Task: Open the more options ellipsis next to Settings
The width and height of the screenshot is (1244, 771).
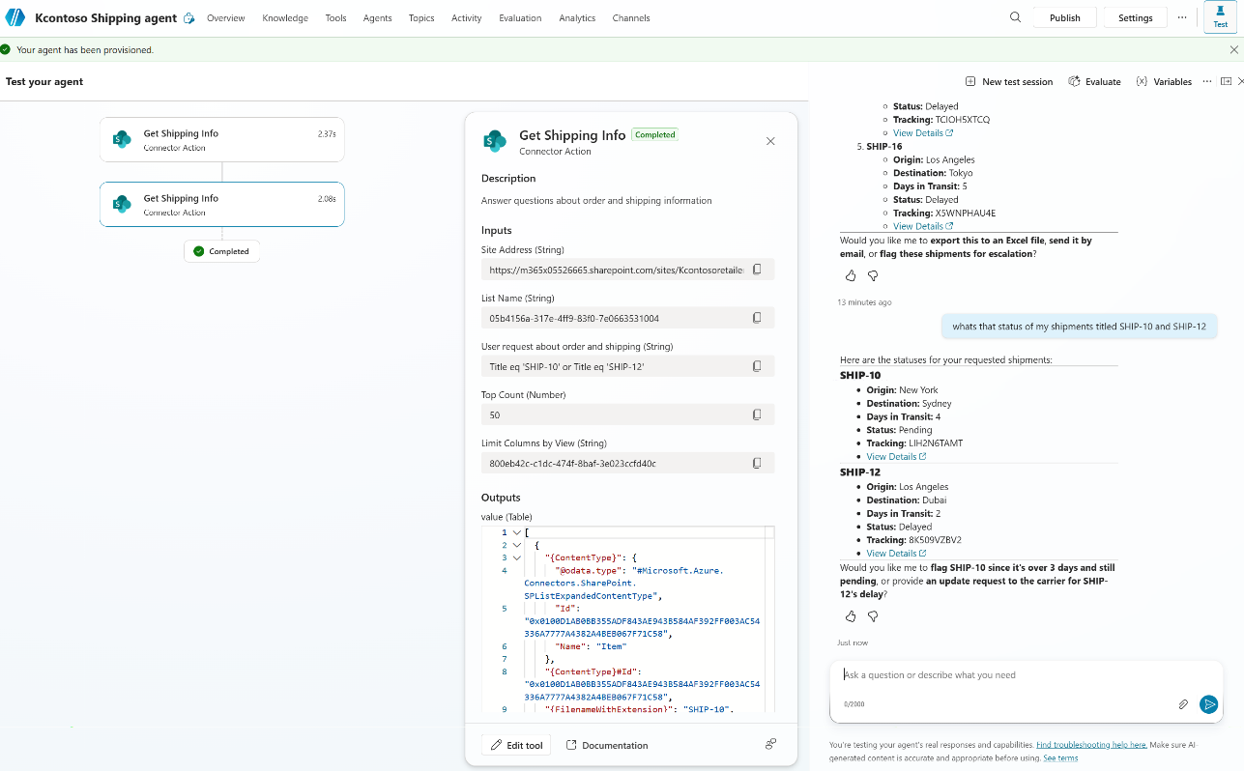Action: point(1182,17)
